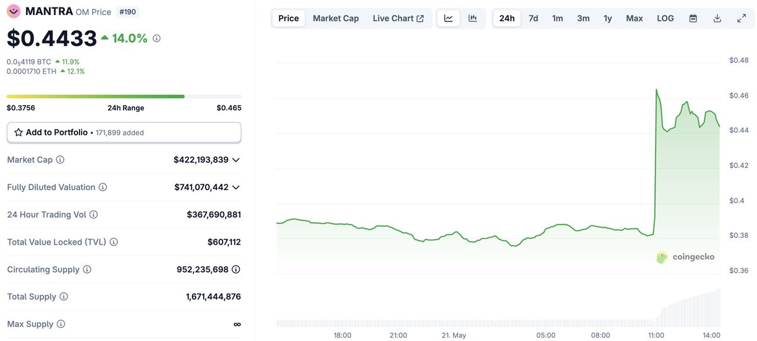Click info icon next to Total Value Locked
757x341 pixels.
(114, 242)
